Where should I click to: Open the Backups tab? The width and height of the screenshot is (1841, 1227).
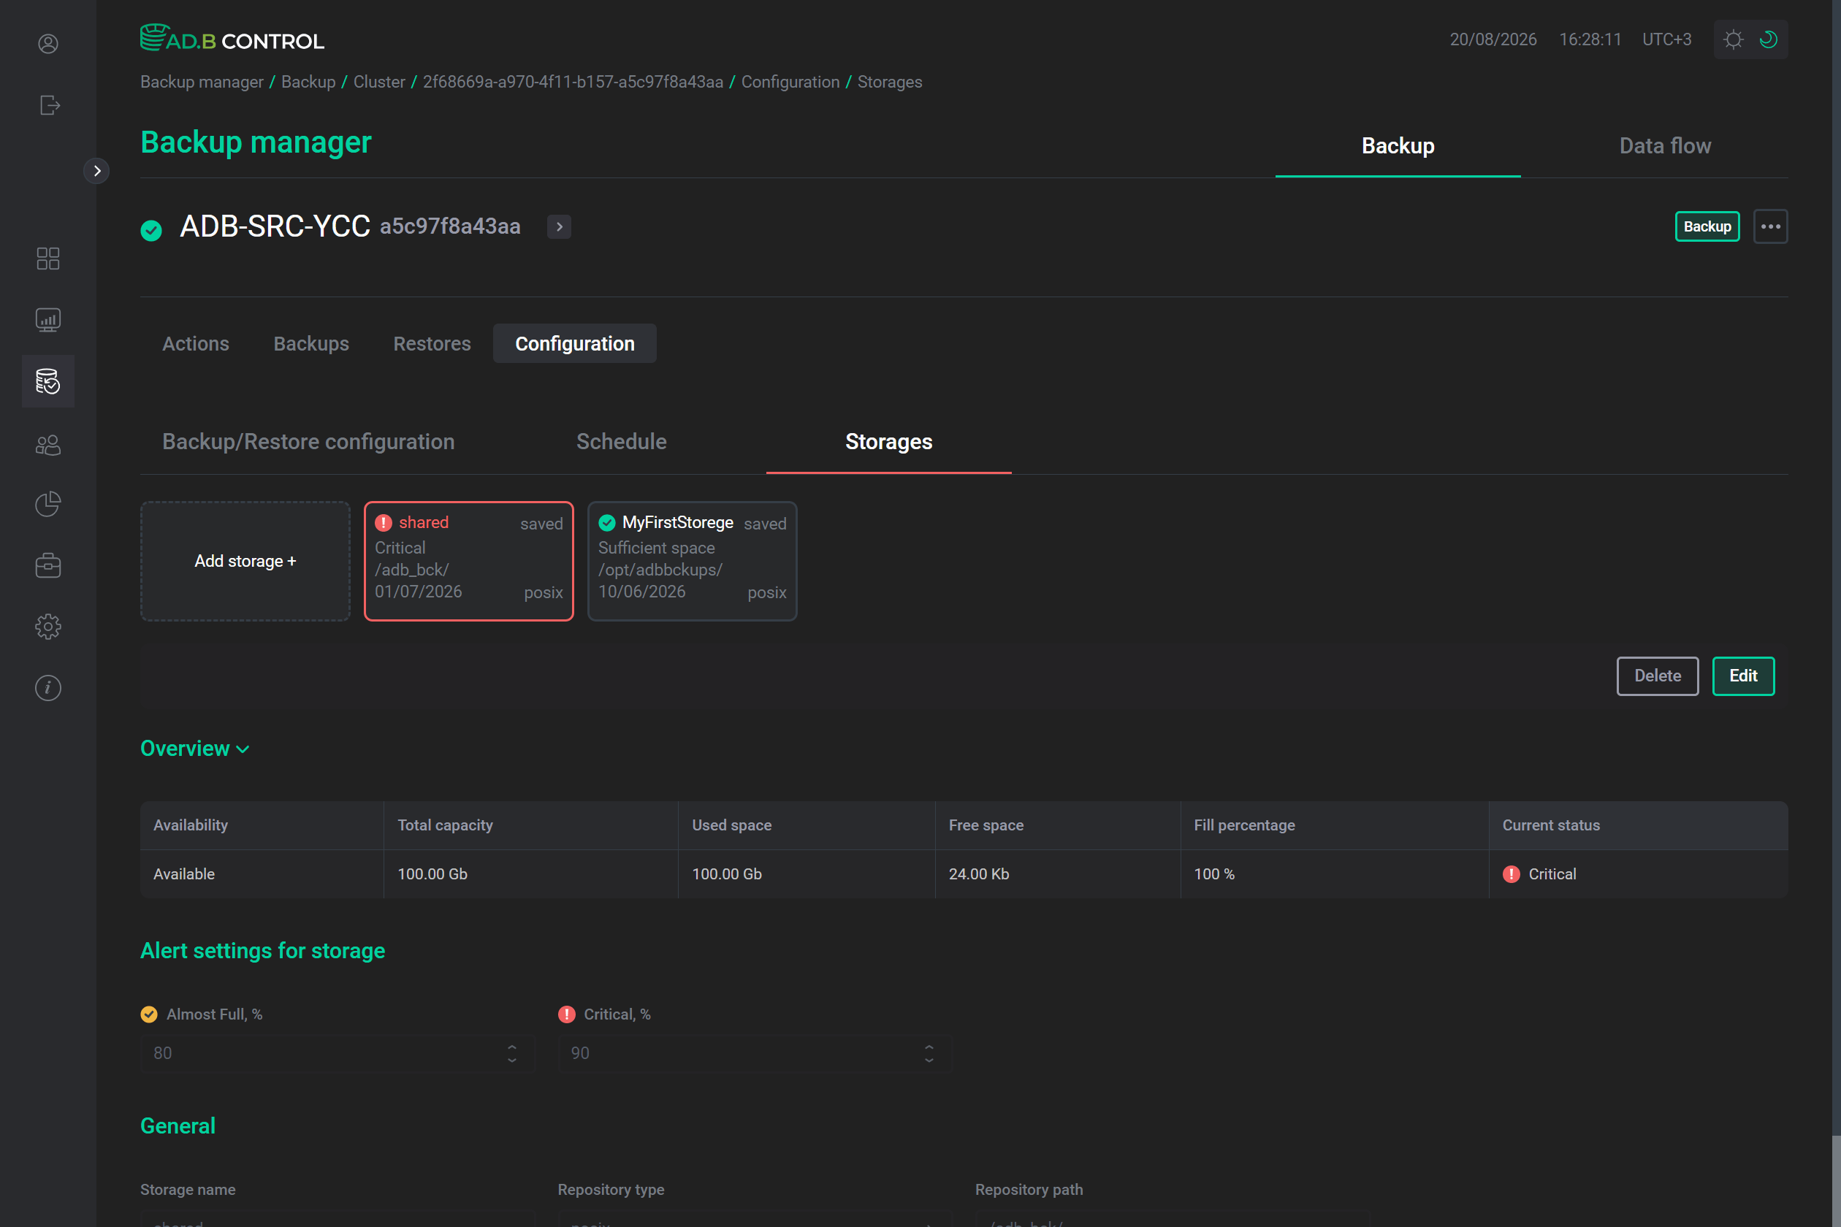pyautogui.click(x=310, y=343)
